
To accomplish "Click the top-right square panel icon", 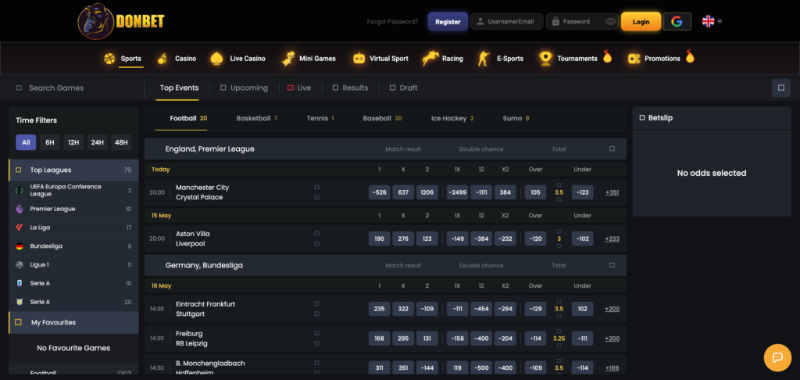I will point(781,88).
